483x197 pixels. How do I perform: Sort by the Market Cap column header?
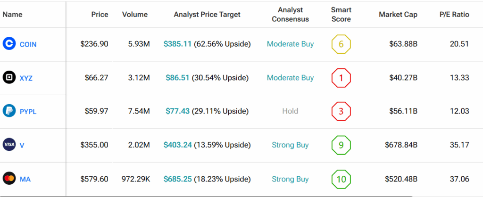point(397,15)
